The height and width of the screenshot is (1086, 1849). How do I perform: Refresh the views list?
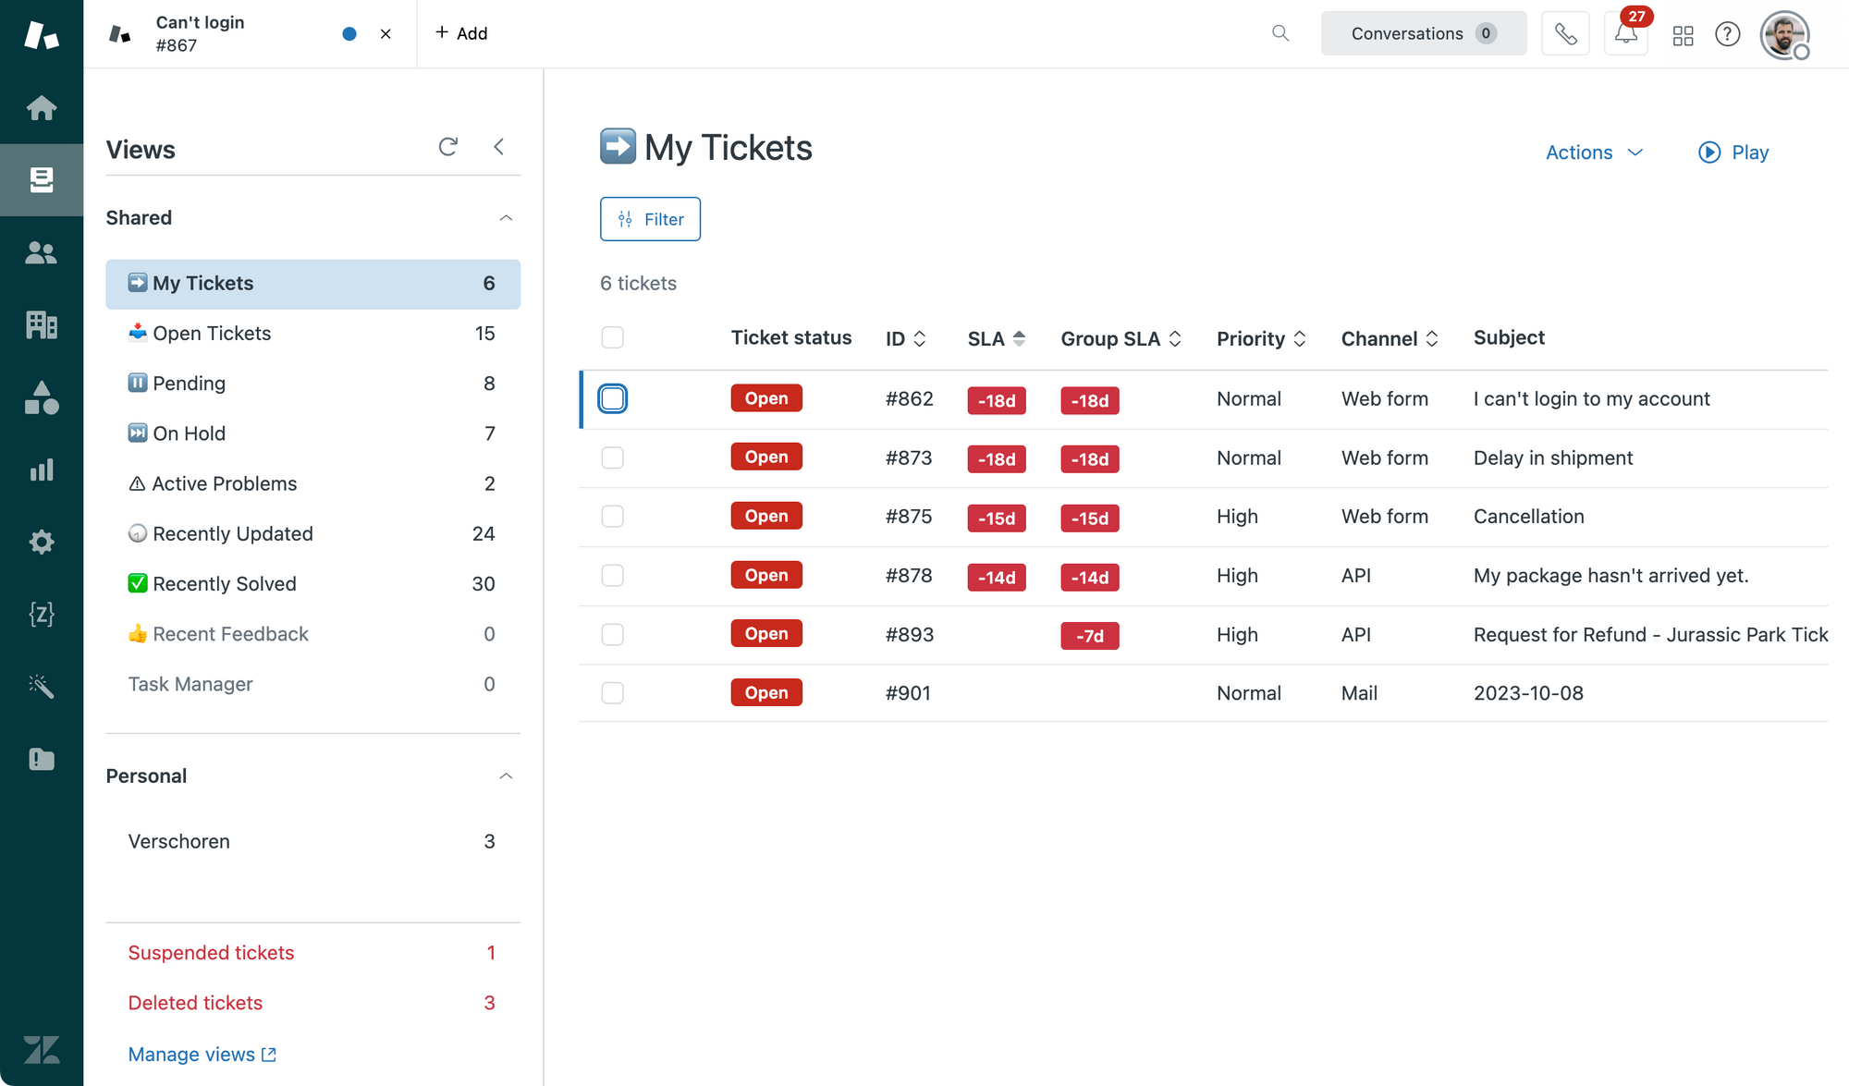pos(448,147)
